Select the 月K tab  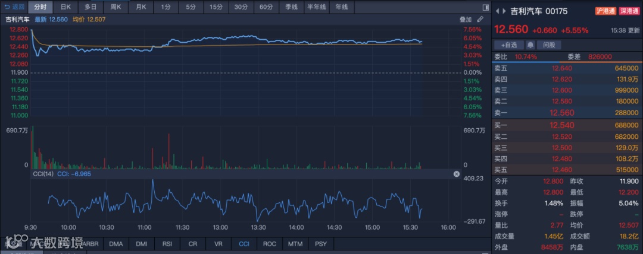[x=141, y=7]
